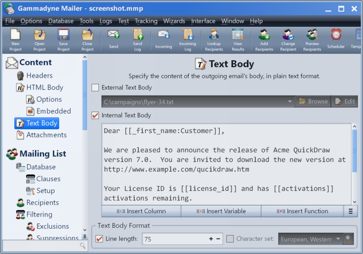
Task: Enable the External Text Body checkbox
Action: [95, 88]
